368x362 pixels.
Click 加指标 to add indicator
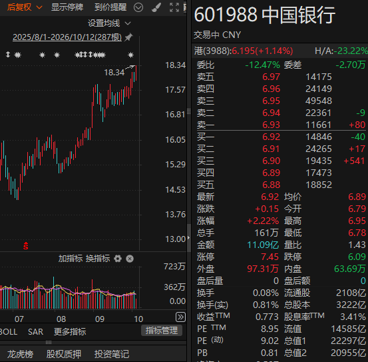coord(71,259)
